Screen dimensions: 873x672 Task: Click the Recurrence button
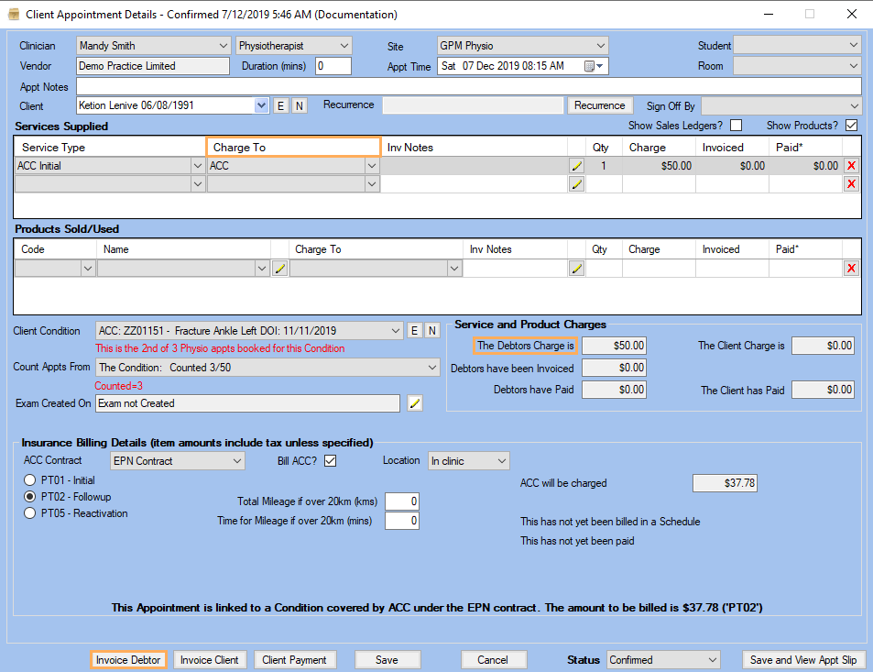click(x=600, y=105)
